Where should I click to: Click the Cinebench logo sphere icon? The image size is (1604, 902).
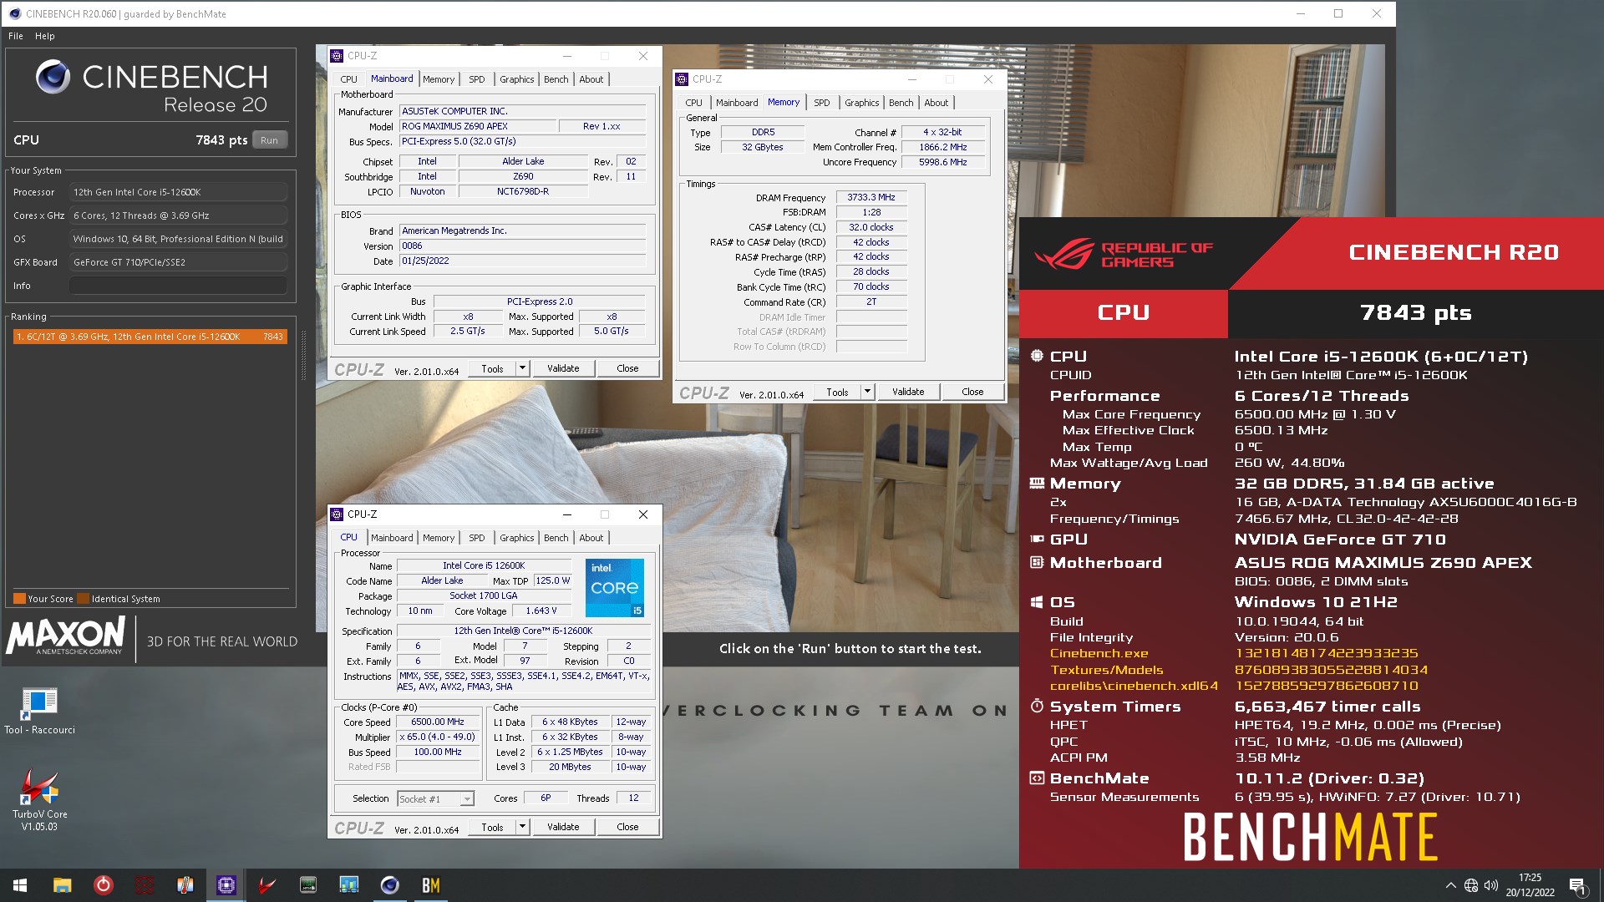[53, 77]
